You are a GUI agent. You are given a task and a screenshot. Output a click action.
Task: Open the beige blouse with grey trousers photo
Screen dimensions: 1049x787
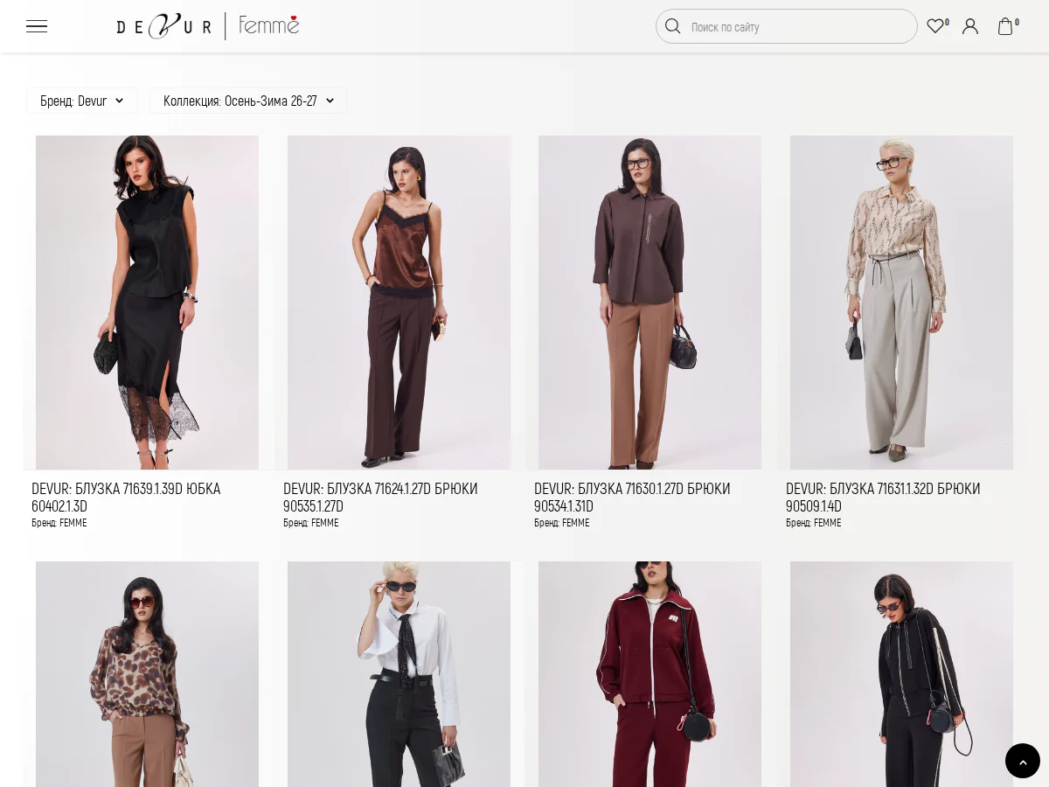tap(901, 303)
